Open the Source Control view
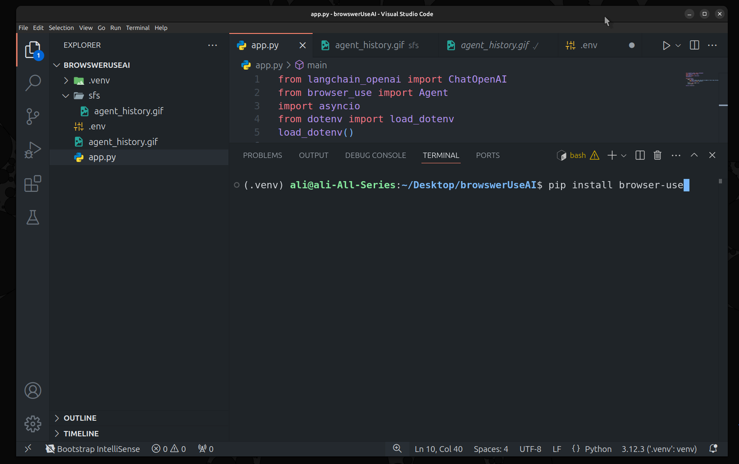739x464 pixels. [x=33, y=116]
